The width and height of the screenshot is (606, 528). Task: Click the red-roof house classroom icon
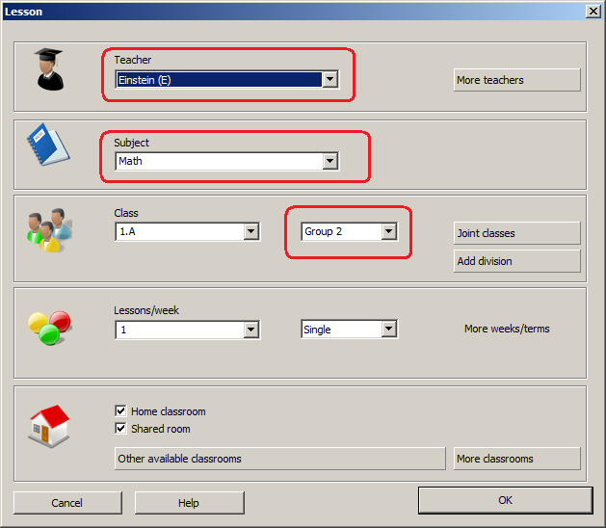tap(49, 425)
